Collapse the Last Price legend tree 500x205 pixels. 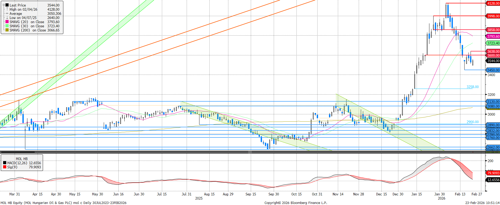coord(4,5)
